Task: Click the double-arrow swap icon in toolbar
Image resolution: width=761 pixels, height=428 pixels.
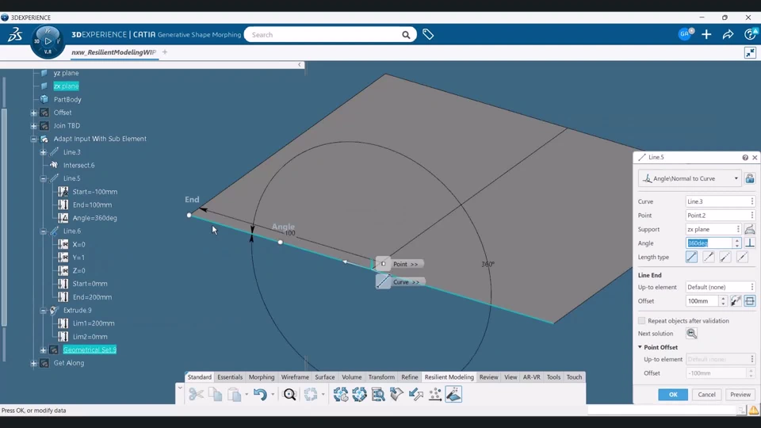Action: pyautogui.click(x=416, y=394)
